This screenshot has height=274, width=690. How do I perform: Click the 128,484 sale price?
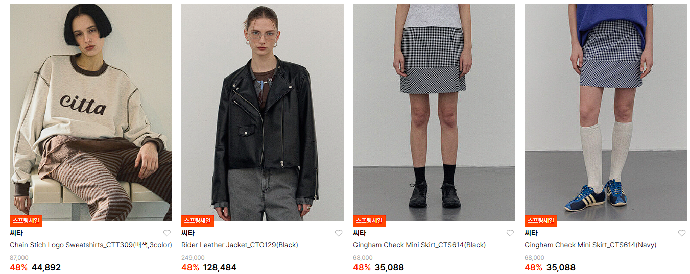coord(220,267)
